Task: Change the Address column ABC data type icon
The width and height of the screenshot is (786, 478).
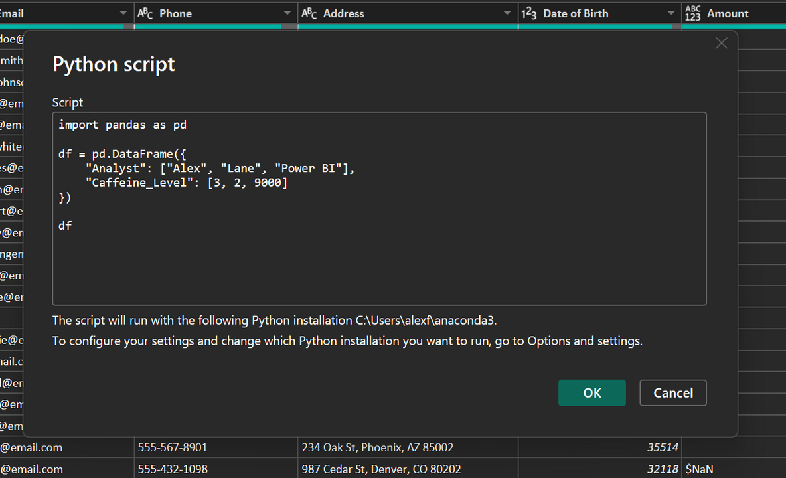Action: click(x=309, y=13)
